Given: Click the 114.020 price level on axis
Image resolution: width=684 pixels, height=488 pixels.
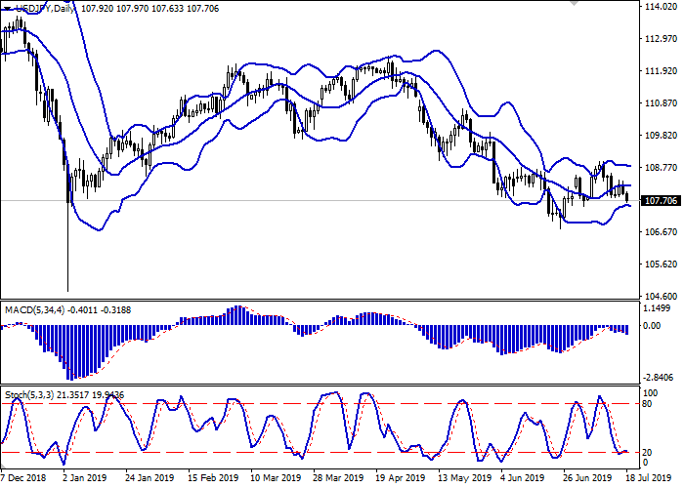Looking at the screenshot, I should [x=662, y=8].
